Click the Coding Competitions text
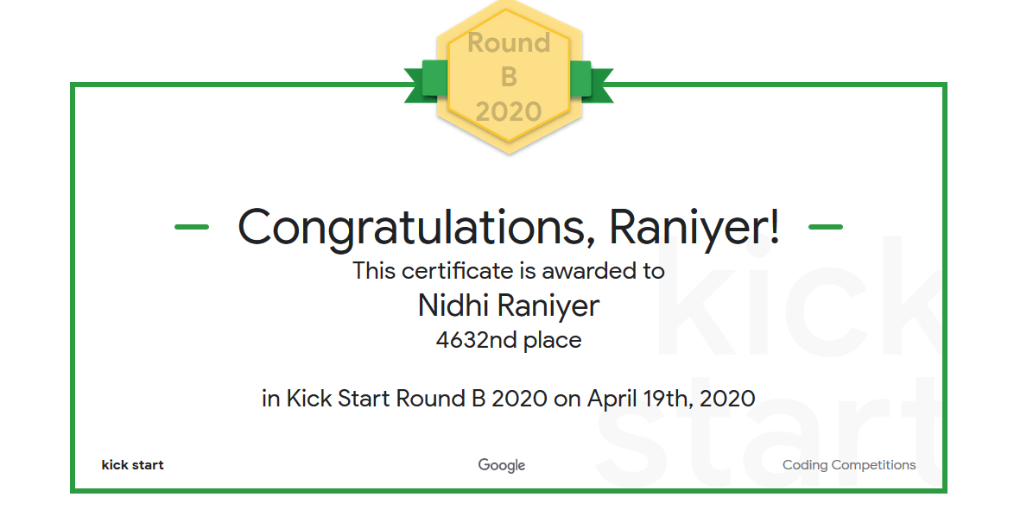 (849, 465)
